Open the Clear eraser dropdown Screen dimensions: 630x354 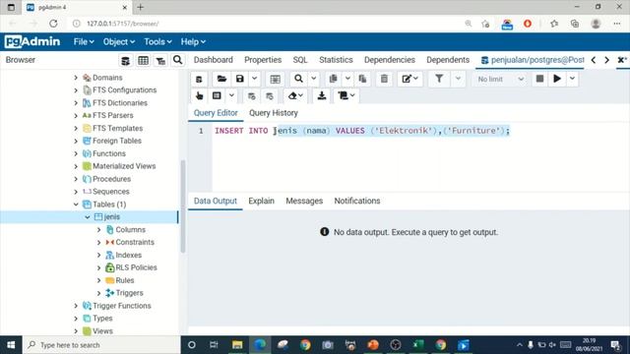tap(295, 96)
